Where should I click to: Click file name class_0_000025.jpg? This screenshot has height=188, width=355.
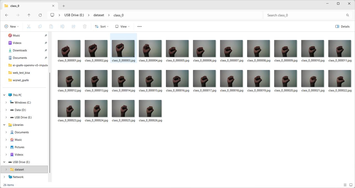click(x=123, y=121)
